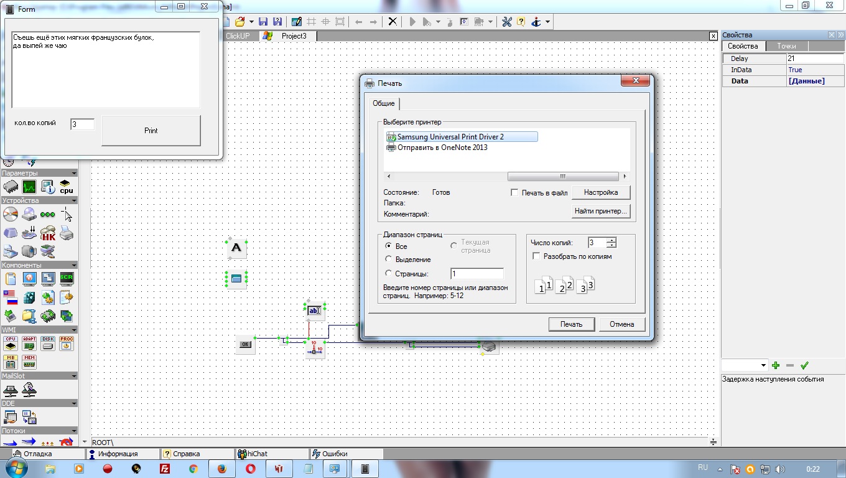Select the 'Страницы' radio button
Screen dimensions: 846x478
pos(389,274)
